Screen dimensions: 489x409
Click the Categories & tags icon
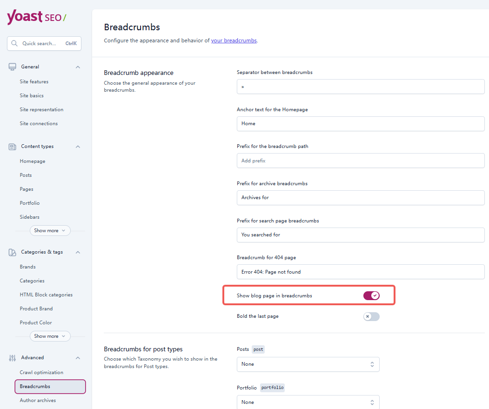[12, 252]
